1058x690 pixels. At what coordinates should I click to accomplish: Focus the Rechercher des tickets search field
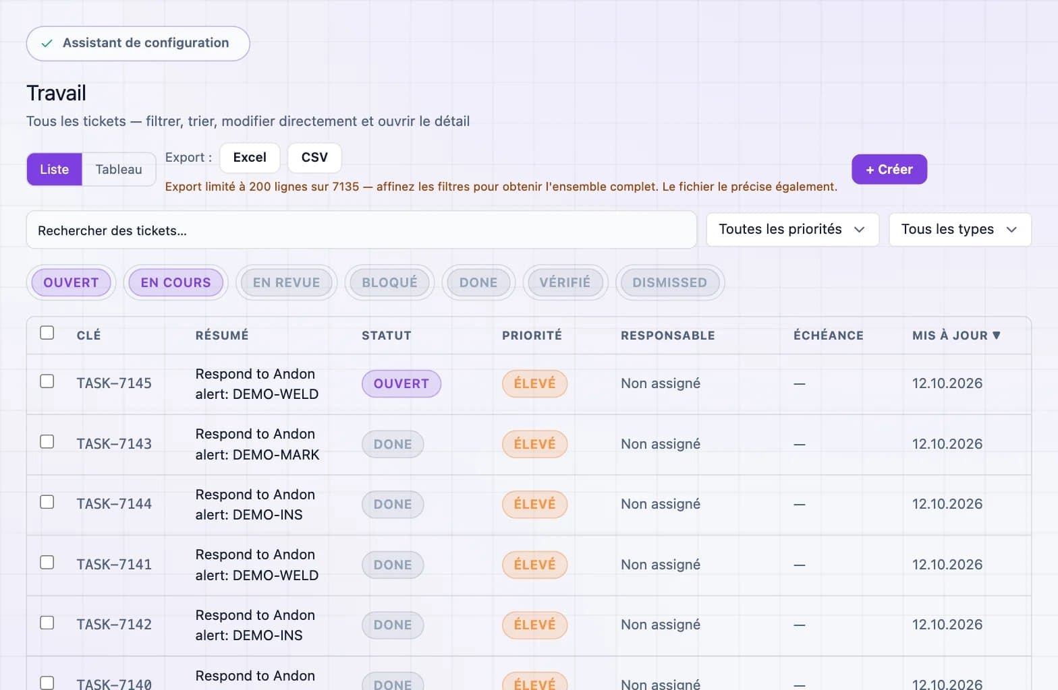(x=361, y=230)
